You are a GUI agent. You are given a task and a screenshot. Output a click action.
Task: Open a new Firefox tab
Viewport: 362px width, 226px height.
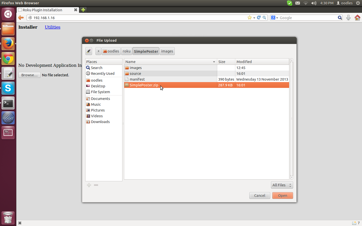[83, 10]
